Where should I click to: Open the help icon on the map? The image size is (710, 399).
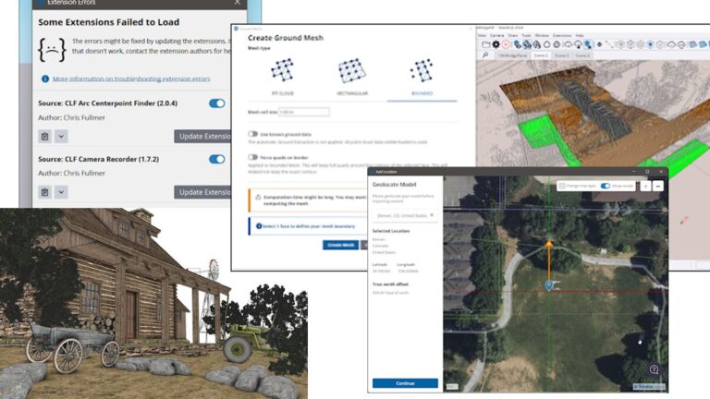(x=654, y=369)
